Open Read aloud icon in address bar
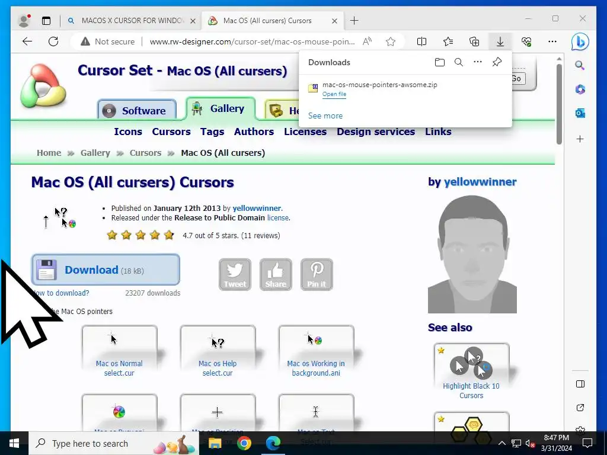 [367, 41]
